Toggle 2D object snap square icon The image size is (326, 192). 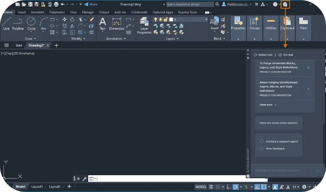264,187
